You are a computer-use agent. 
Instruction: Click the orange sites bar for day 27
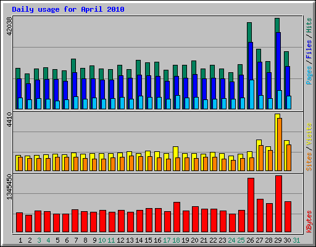coord(261,158)
